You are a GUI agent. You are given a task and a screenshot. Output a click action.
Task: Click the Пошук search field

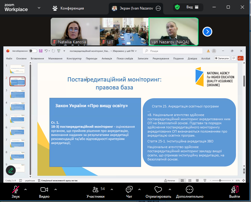click(x=174, y=51)
